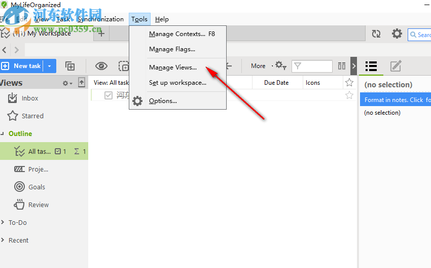Open Options in the Tools menu

177,101
